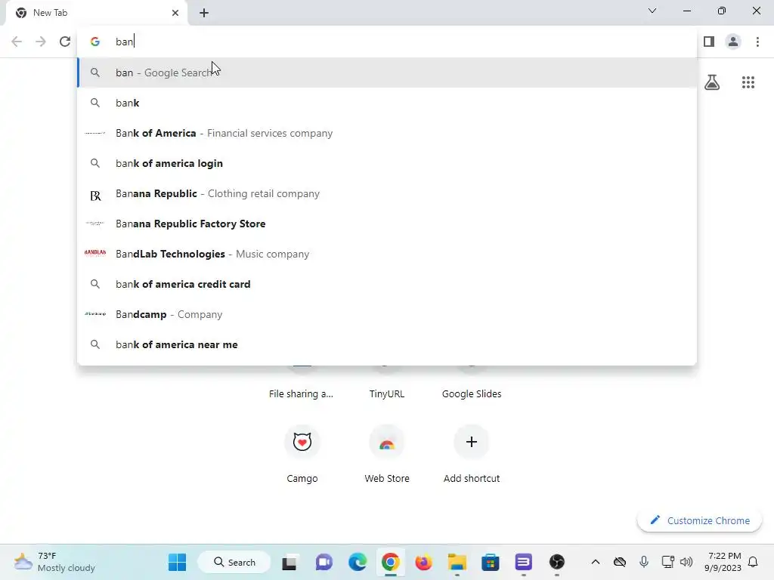Open the volume speaker tray icon
Screen dimensions: 774x580
[x=686, y=562]
